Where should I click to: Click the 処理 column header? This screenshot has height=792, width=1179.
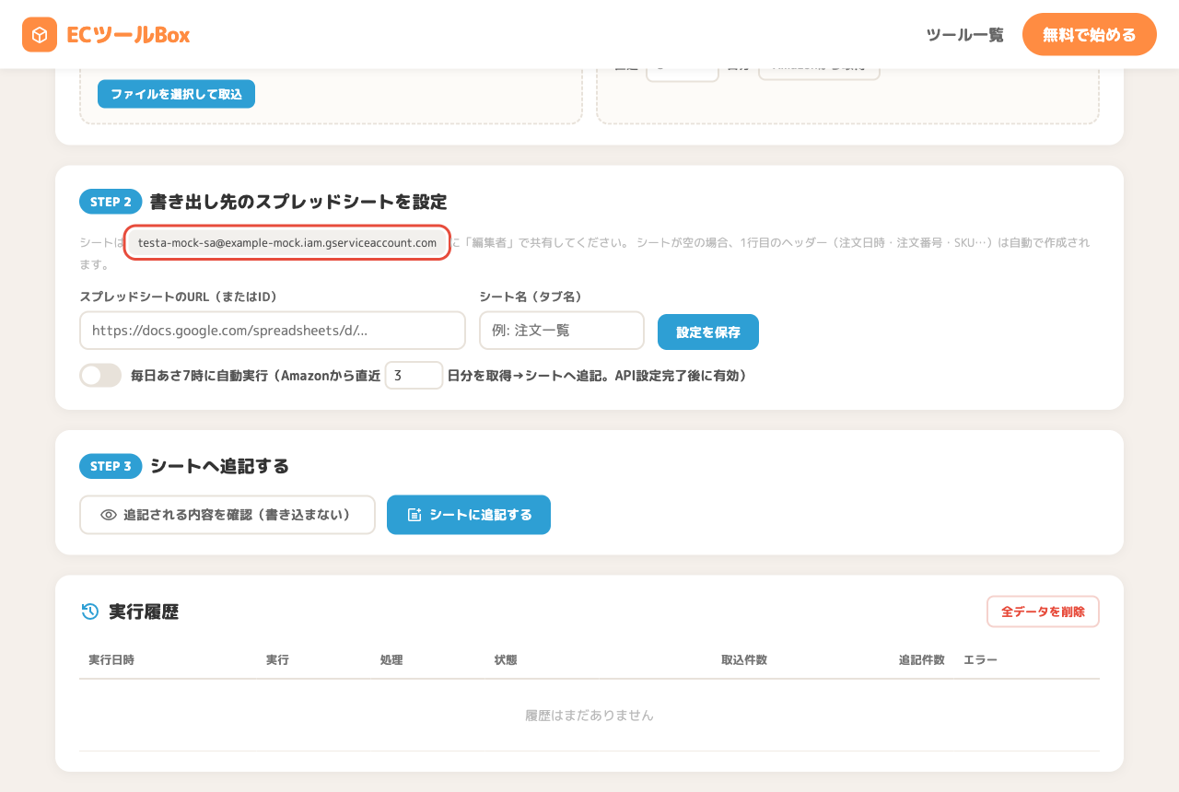click(391, 660)
